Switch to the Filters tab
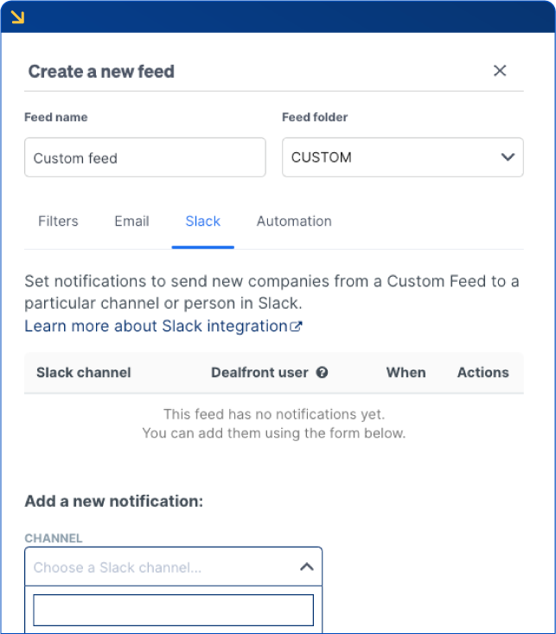Viewport: 556px width, 634px height. click(58, 221)
